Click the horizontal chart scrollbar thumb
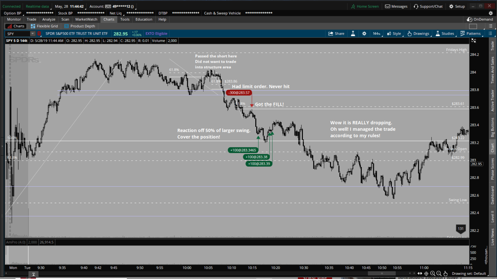Viewport: 497px width, 279px height. (382, 273)
